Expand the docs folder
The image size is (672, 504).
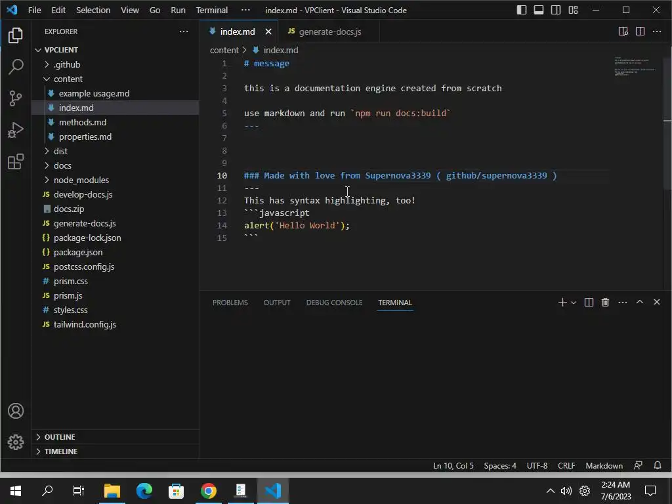(115, 165)
